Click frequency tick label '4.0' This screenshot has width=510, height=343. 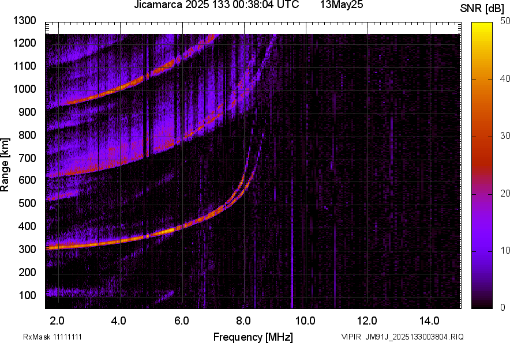pyautogui.click(x=119, y=321)
